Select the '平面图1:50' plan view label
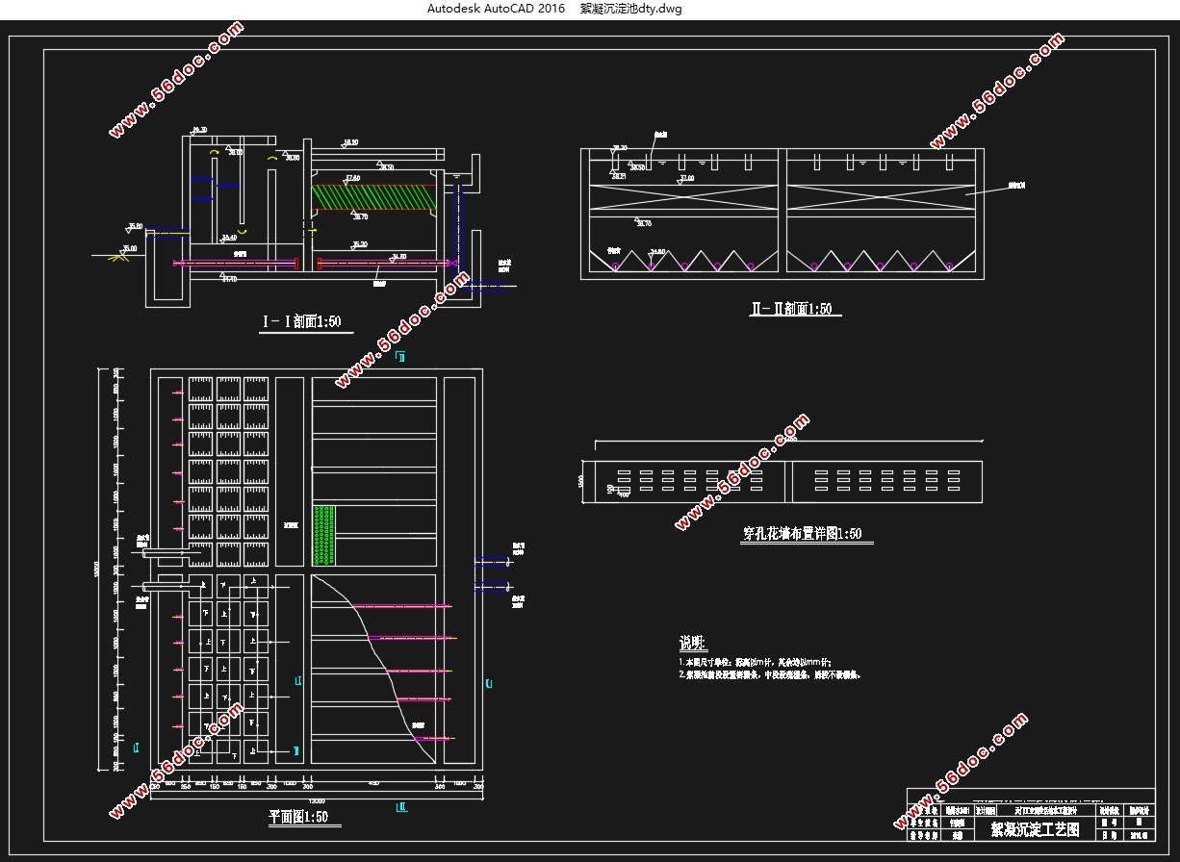 (x=298, y=817)
